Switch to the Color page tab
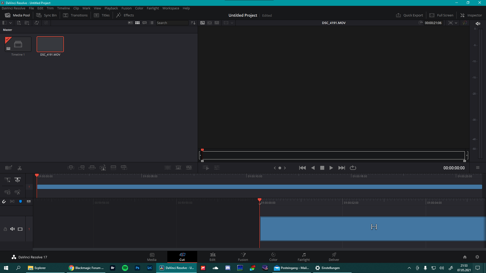This screenshot has height=273, width=486. tap(273, 257)
